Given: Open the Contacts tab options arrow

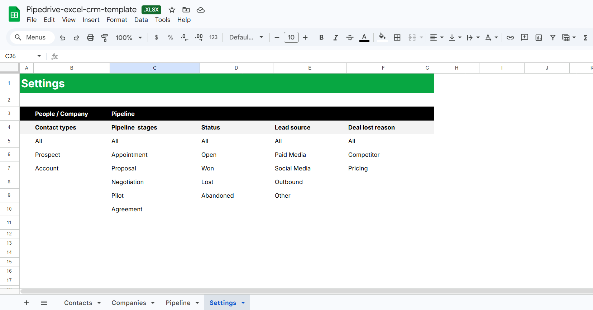Looking at the screenshot, I should pyautogui.click(x=99, y=303).
